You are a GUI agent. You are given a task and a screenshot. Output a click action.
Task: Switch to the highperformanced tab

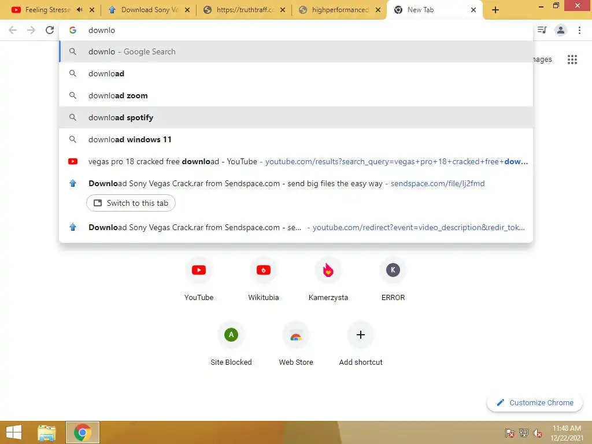tap(340, 10)
